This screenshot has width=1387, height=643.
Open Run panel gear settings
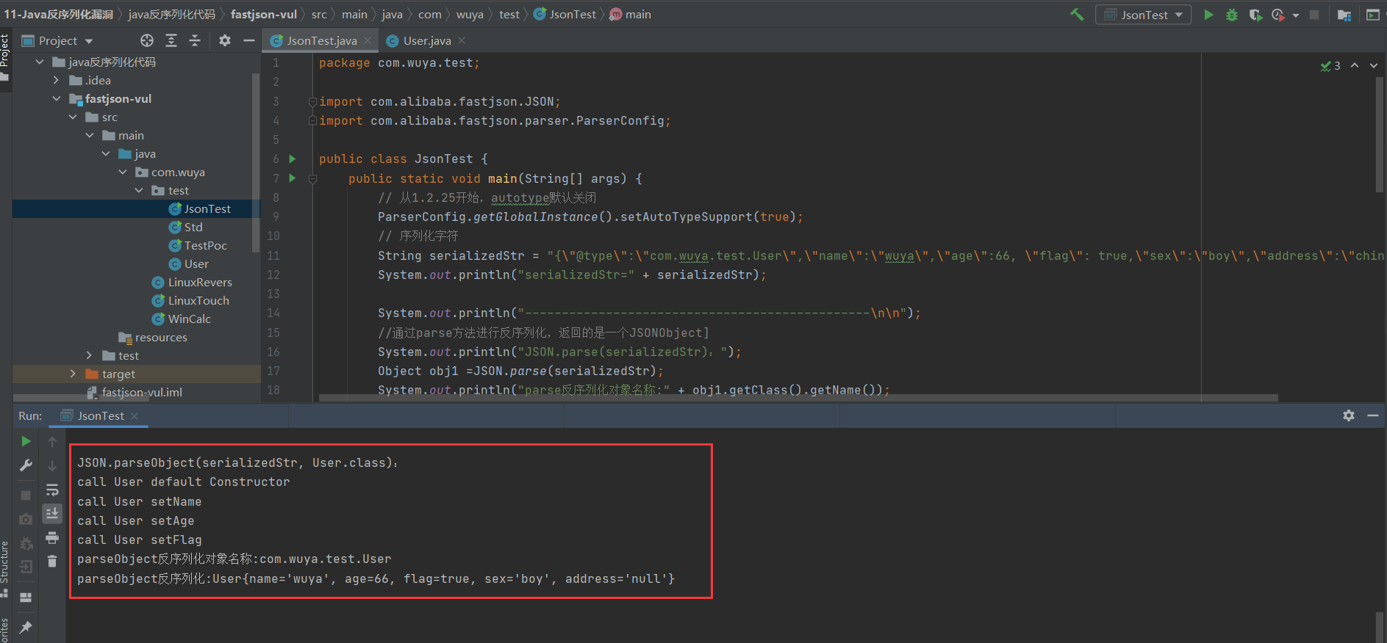[x=1349, y=415]
